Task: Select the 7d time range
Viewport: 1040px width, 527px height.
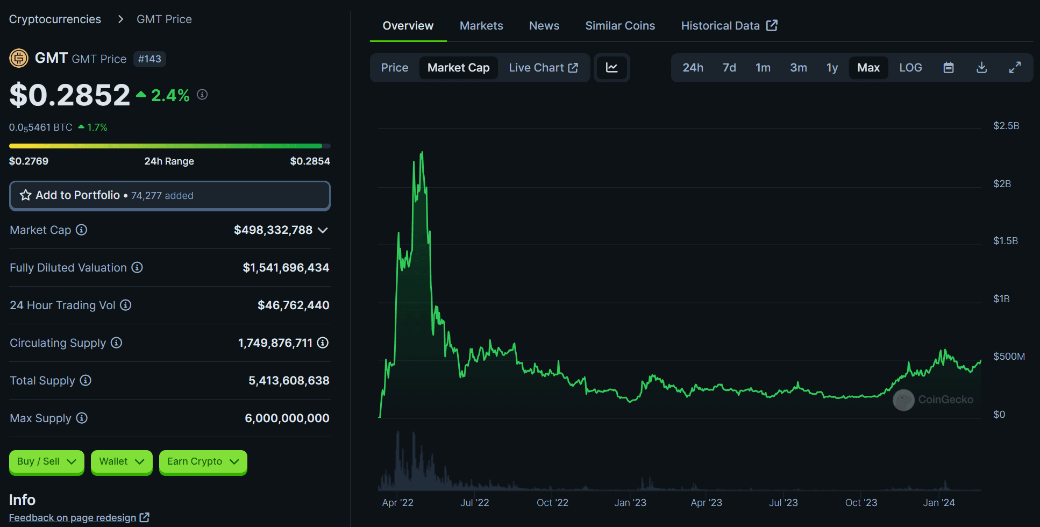Action: pyautogui.click(x=729, y=68)
